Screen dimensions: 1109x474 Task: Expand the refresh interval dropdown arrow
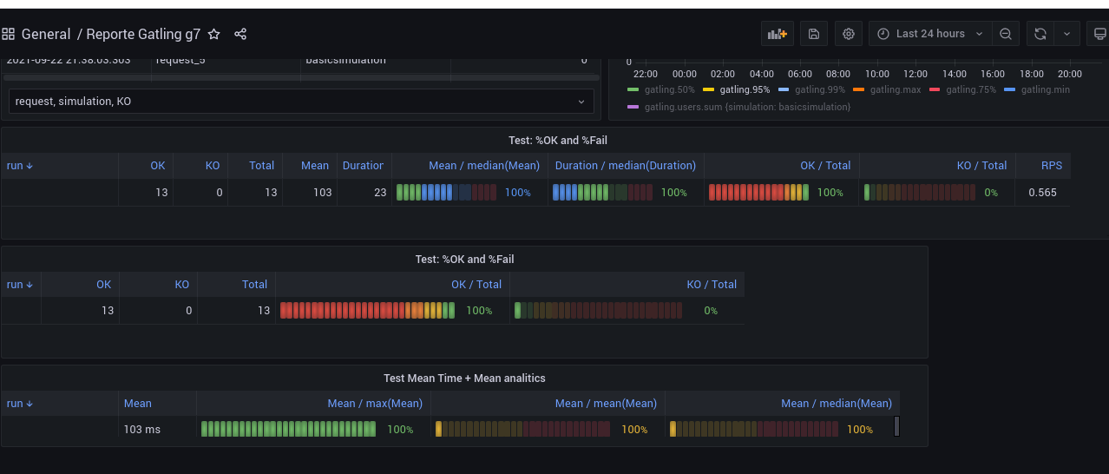[1066, 34]
